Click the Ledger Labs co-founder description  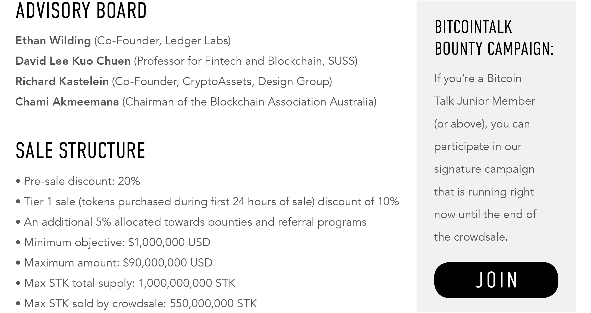[x=162, y=41]
